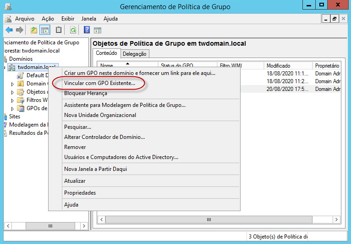This screenshot has height=244, width=351.
Task: Select Ajuda at bottom of context menu
Action: [x=71, y=205]
